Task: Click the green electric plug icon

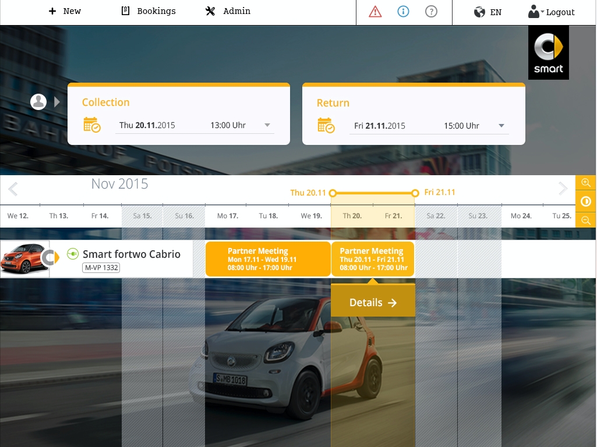Action: (x=73, y=254)
